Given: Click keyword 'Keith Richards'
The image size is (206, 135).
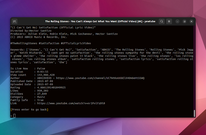Looking at the screenshot, I should [x=31, y=53].
